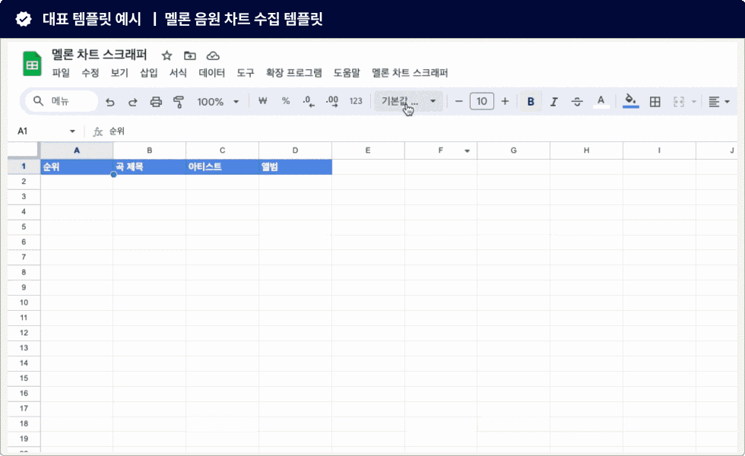Viewport: 745px width, 456px height.
Task: Click the move to folder icon
Action: (x=190, y=55)
